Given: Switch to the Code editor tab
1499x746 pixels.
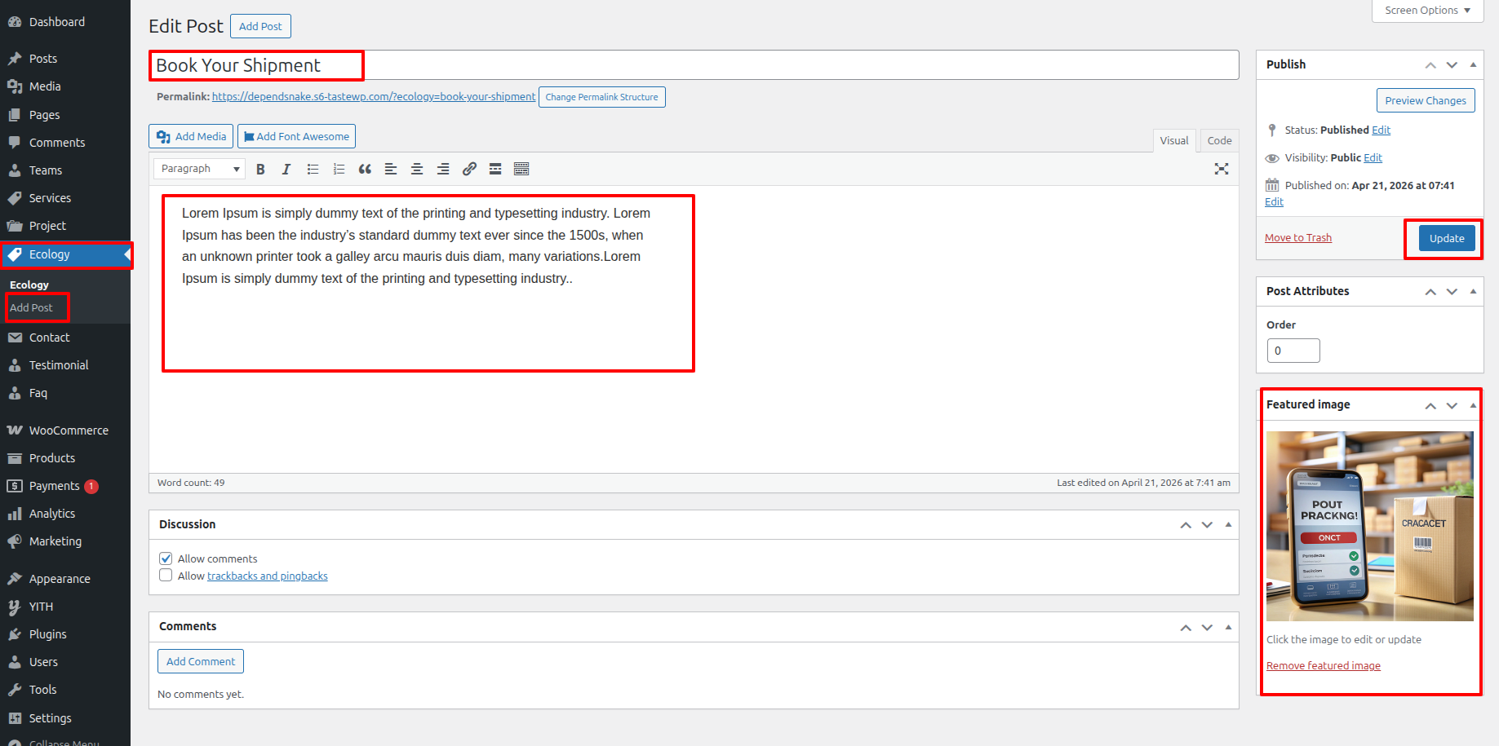Looking at the screenshot, I should coord(1219,141).
